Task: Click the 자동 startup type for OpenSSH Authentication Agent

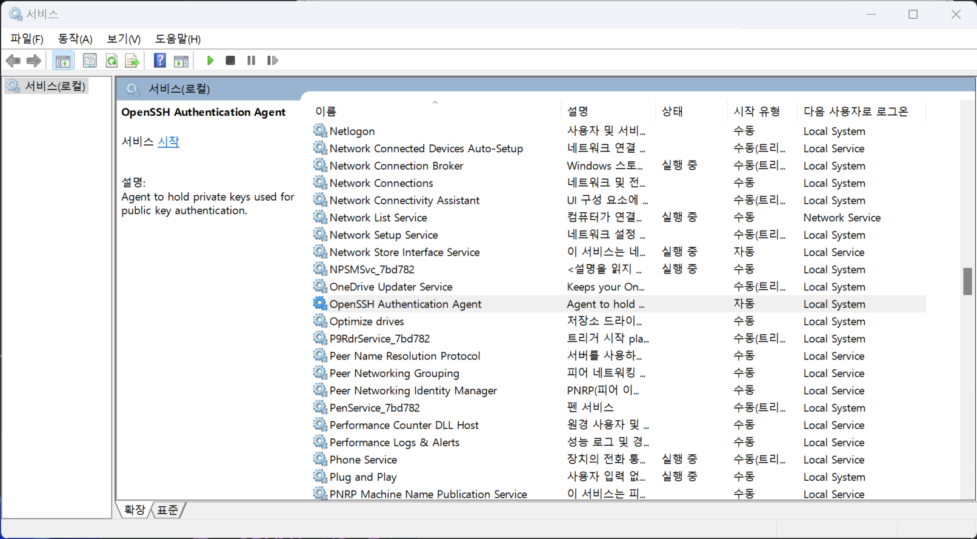Action: (744, 303)
